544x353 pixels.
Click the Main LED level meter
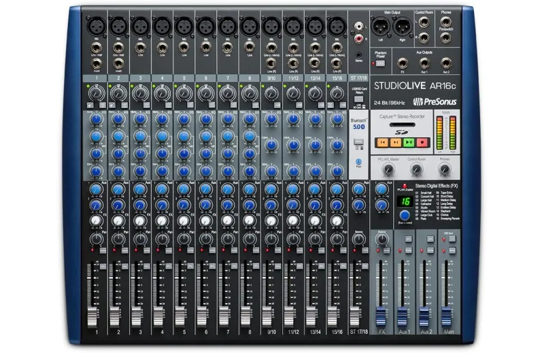tap(446, 133)
